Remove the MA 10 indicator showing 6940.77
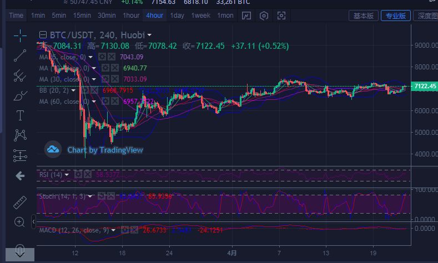Viewport: 438px width, 263px height. point(115,68)
